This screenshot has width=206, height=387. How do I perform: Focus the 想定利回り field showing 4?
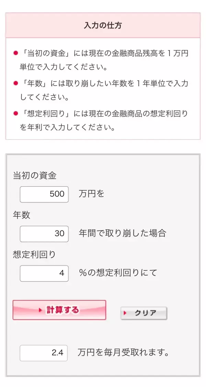(44, 273)
